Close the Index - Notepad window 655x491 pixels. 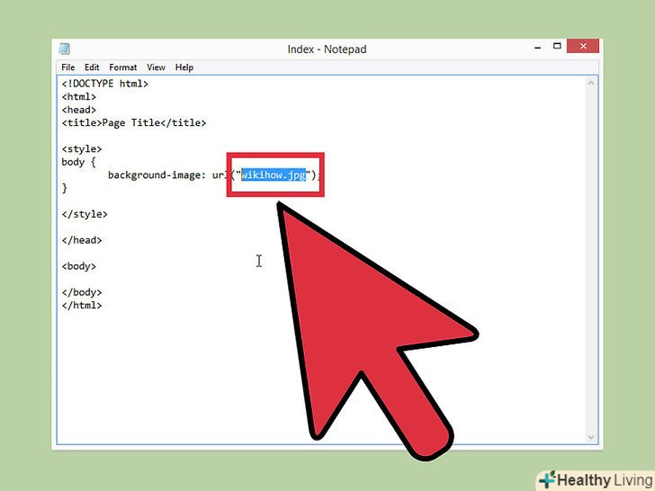tap(583, 46)
